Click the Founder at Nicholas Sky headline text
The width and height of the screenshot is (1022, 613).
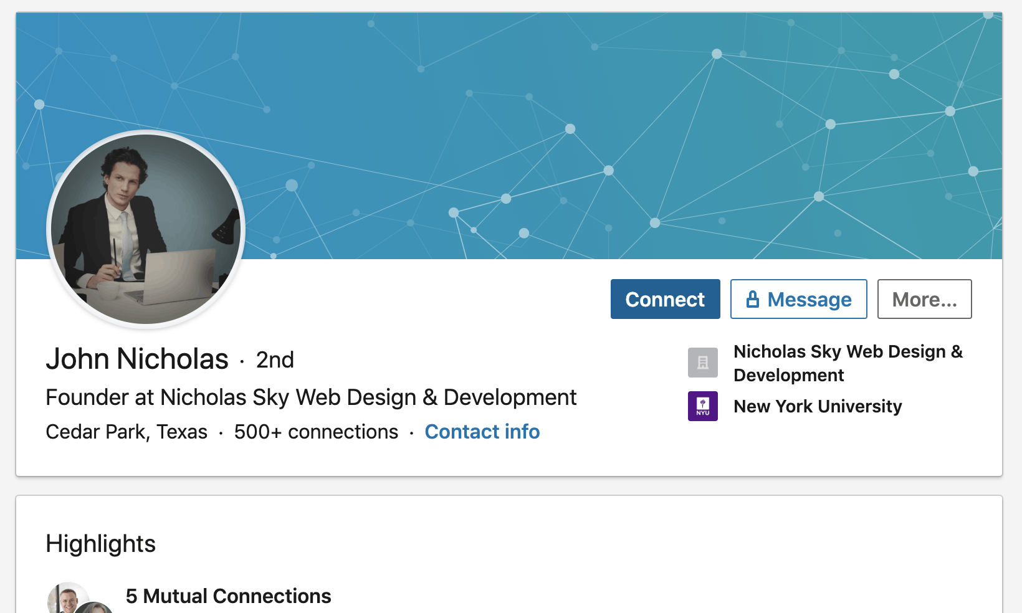pyautogui.click(x=311, y=397)
